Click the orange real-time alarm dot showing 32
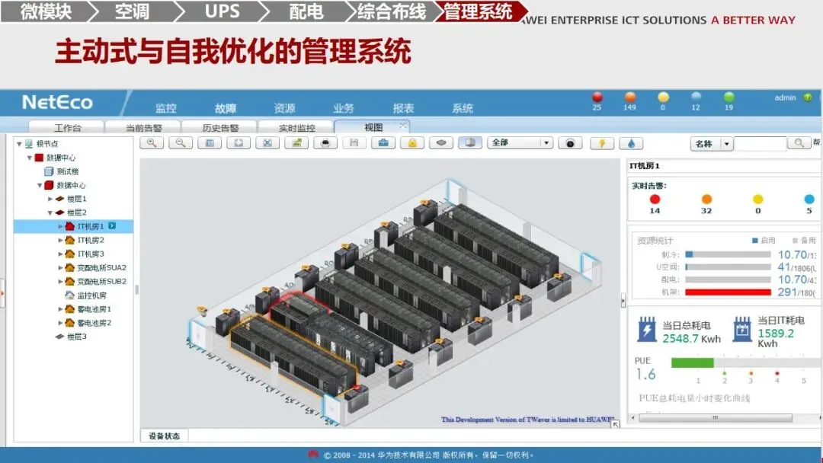The height and width of the screenshot is (463, 823). point(706,200)
